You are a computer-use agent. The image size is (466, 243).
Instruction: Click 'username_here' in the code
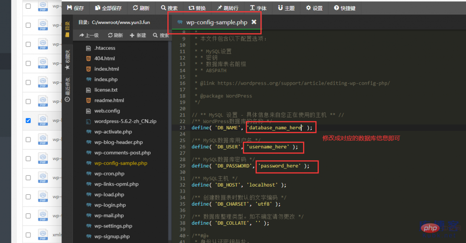(x=268, y=147)
